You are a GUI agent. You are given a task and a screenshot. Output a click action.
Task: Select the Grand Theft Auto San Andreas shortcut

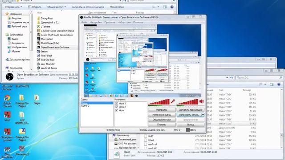[55, 35]
